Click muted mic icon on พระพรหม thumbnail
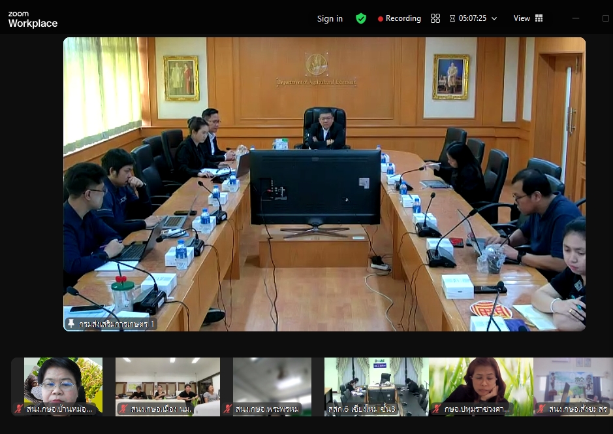Screen dimensions: 613x434 (228, 409)
